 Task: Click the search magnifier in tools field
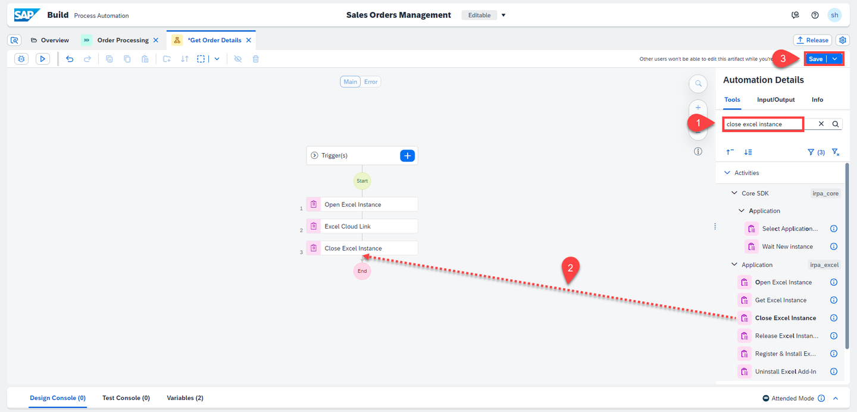pos(836,124)
